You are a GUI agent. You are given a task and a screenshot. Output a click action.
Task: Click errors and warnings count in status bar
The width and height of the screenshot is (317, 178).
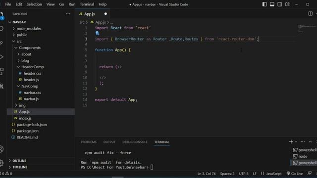tap(6, 174)
